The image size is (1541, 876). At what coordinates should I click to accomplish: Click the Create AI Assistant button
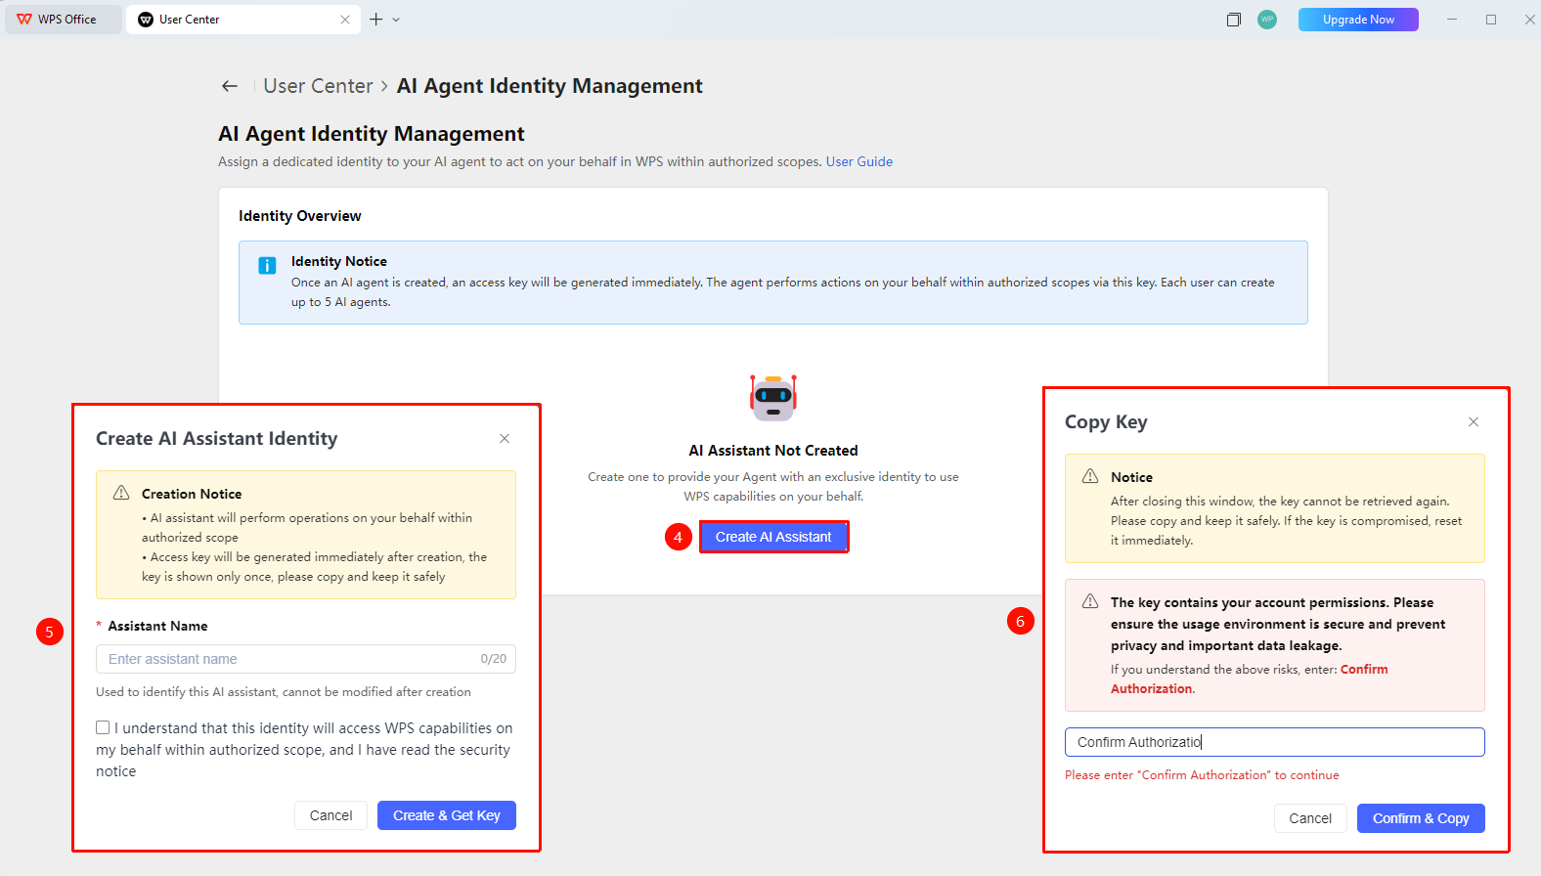tap(773, 537)
